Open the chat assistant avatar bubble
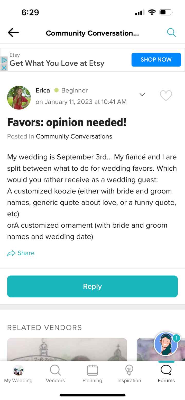Viewport: 185px width, 400px height. [x=166, y=344]
